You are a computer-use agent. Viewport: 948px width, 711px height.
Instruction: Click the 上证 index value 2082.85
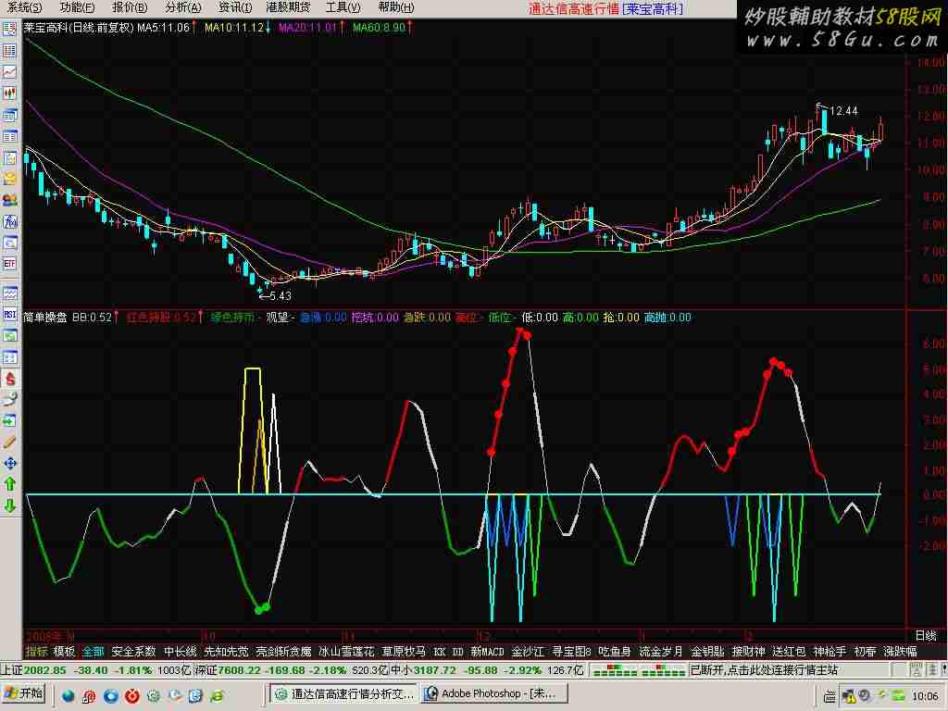point(45,670)
